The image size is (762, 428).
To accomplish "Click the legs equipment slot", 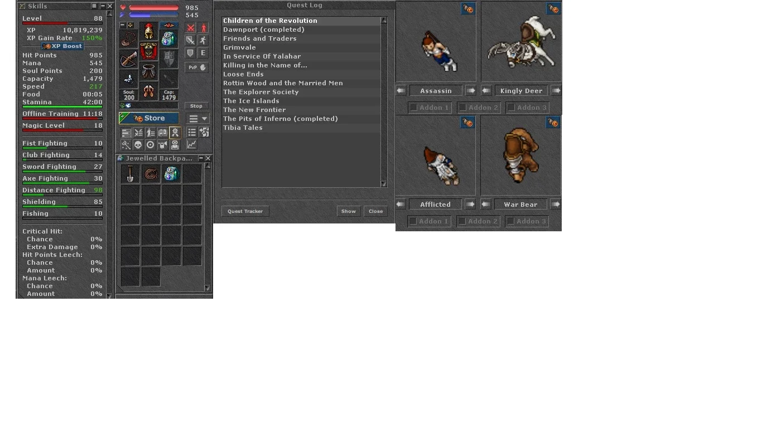I will [x=149, y=71].
